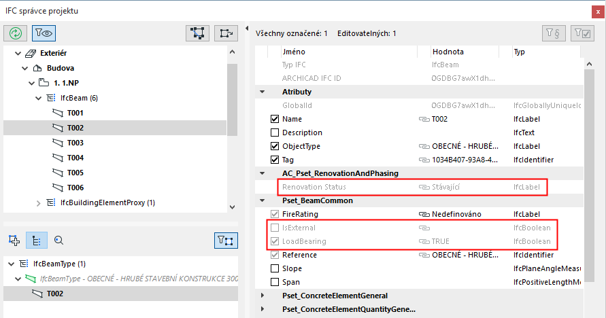
Task: Click the filter icon above the type tree
Action: coord(225,239)
